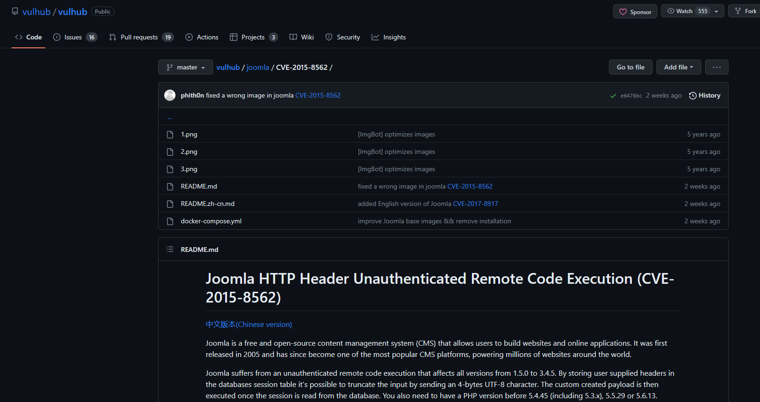Open the README table of contents icon
The height and width of the screenshot is (402, 760).
(170, 250)
